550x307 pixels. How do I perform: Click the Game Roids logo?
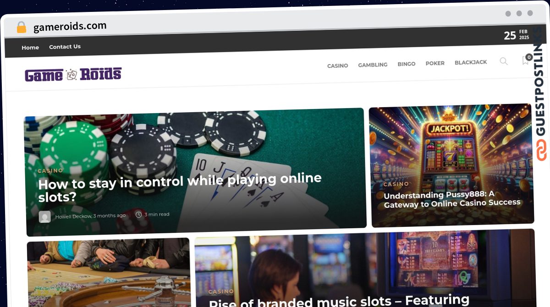pos(73,74)
